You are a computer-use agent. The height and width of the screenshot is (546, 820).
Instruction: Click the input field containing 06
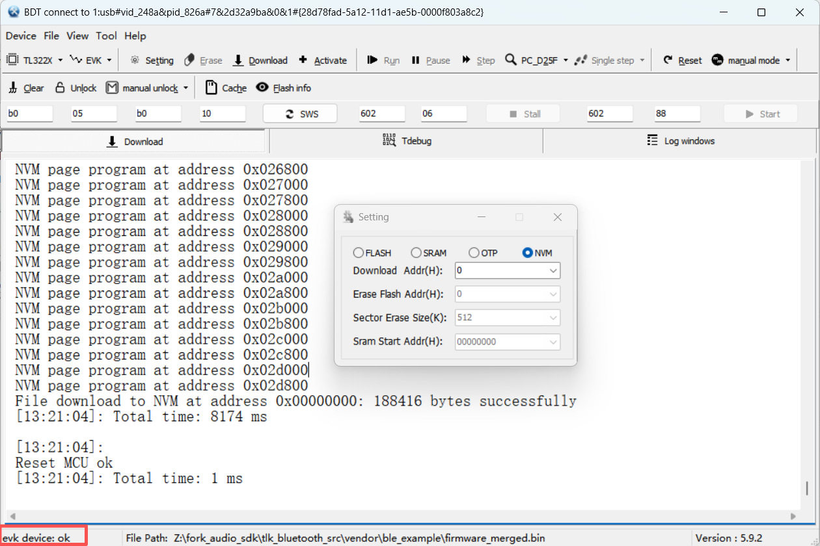[444, 114]
